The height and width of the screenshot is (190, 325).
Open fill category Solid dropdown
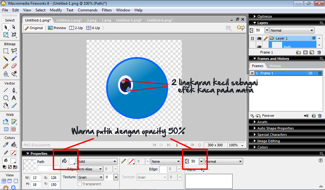pos(97,161)
